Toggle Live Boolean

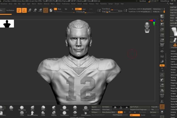tap(10, 10)
